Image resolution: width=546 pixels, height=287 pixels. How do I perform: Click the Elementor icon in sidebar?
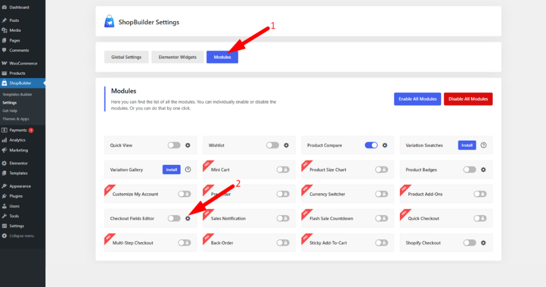point(4,163)
